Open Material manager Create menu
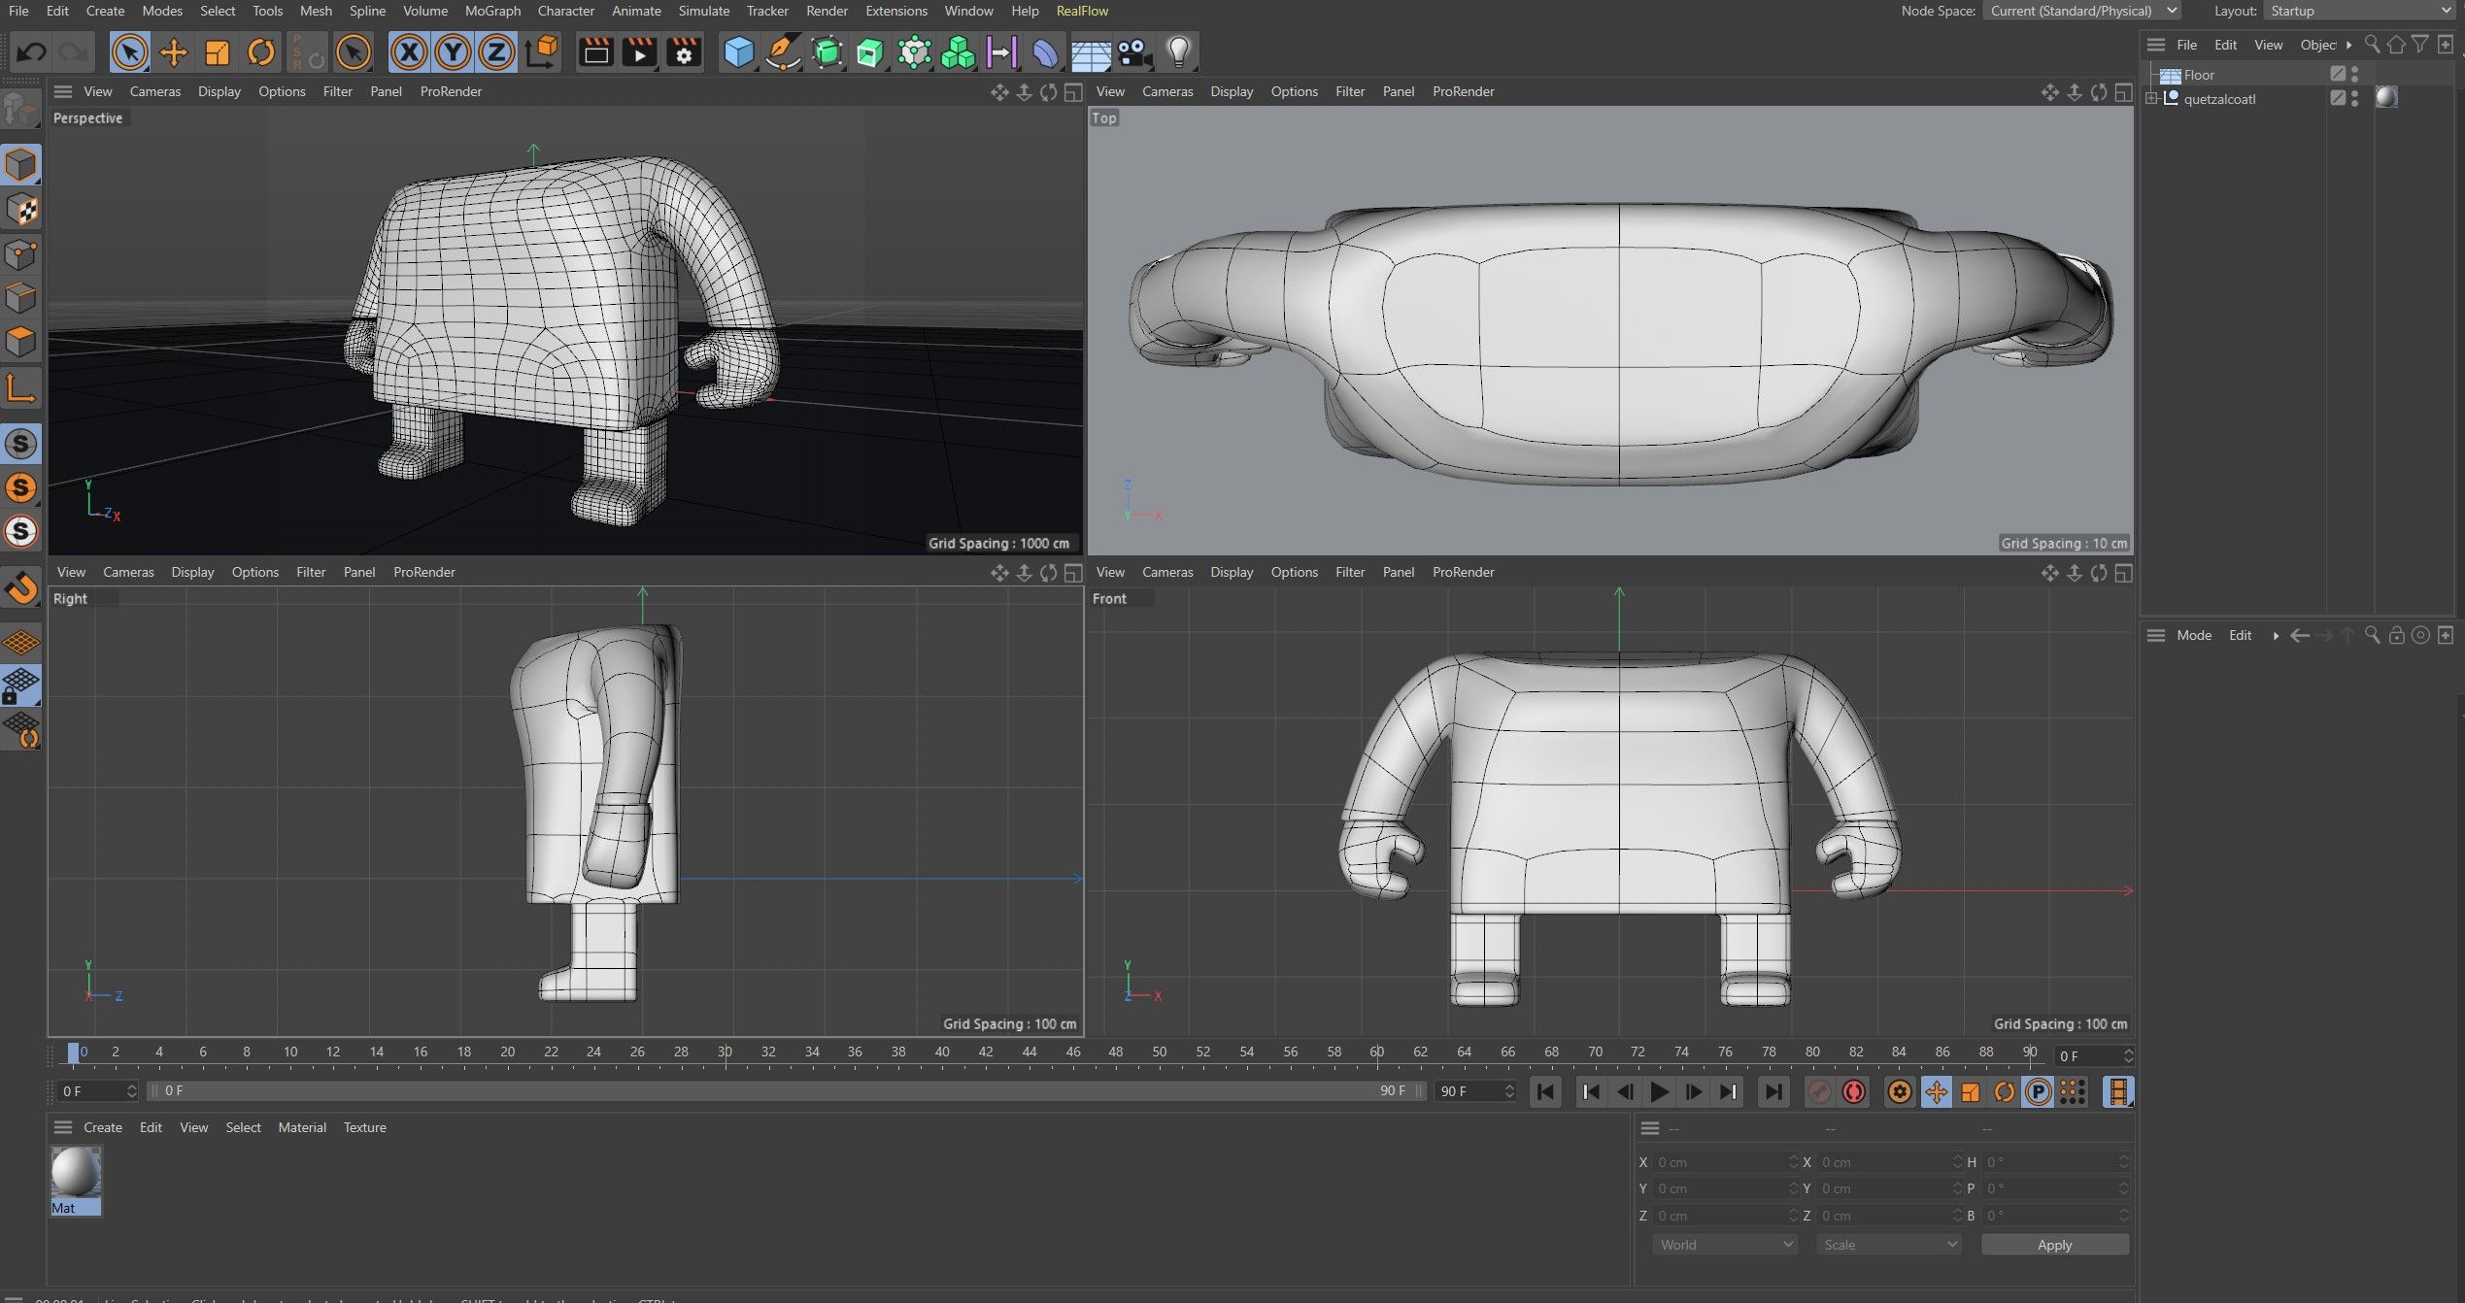Screen dimensions: 2465x1303 pyautogui.click(x=103, y=1127)
